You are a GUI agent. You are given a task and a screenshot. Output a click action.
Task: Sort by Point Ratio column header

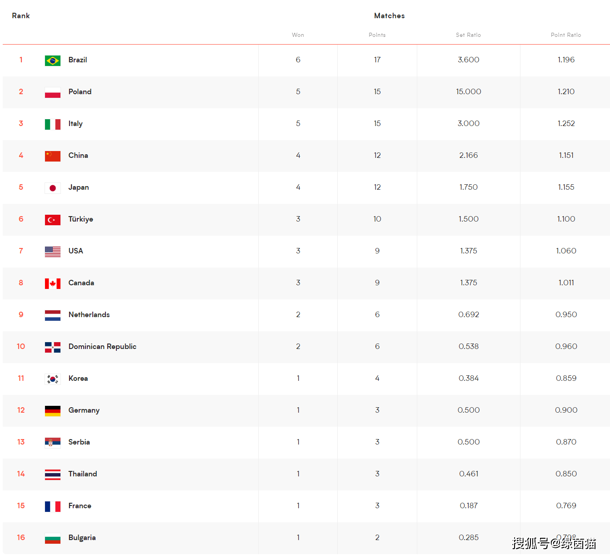566,35
